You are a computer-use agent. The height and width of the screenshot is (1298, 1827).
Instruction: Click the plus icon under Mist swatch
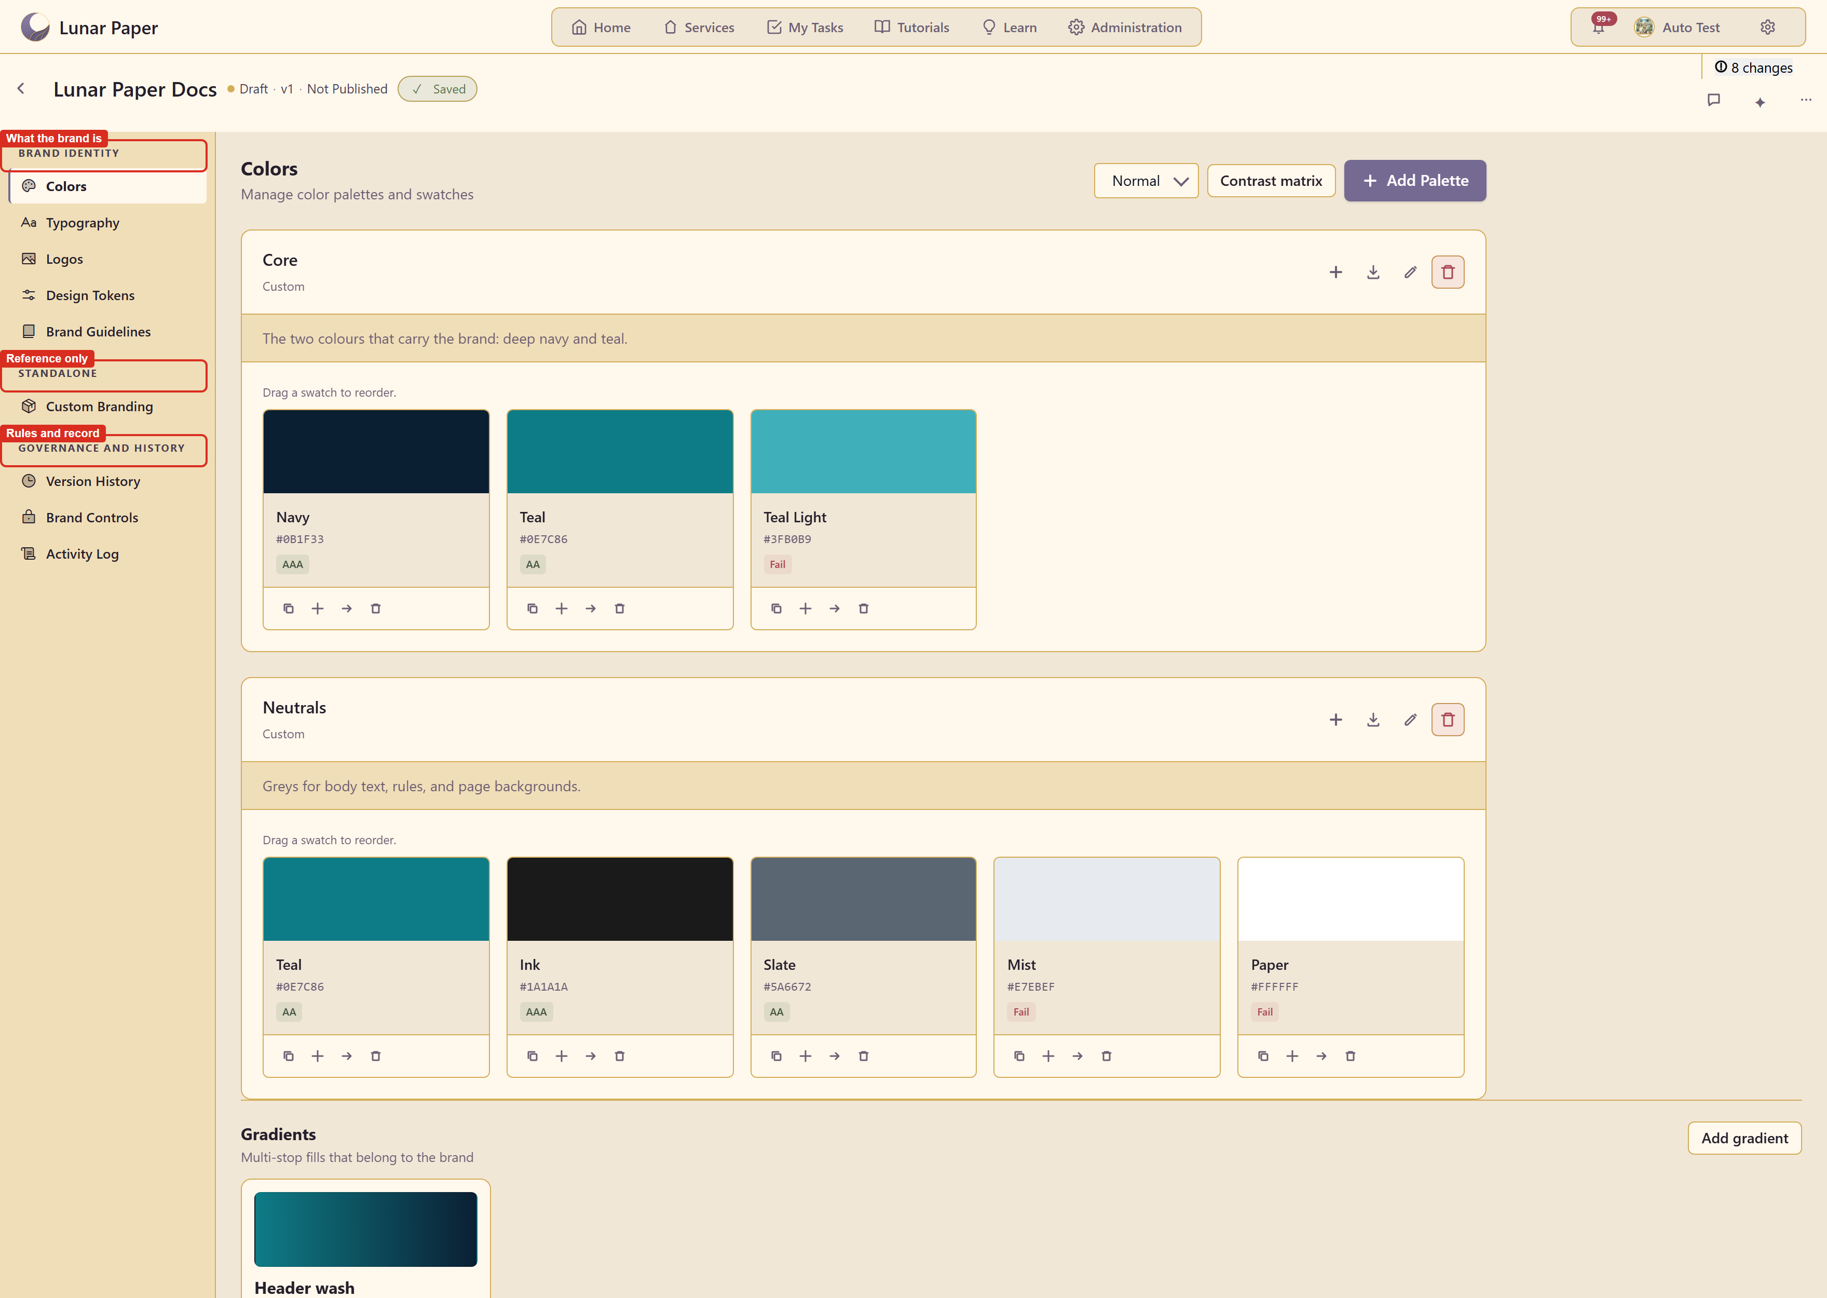click(1048, 1057)
